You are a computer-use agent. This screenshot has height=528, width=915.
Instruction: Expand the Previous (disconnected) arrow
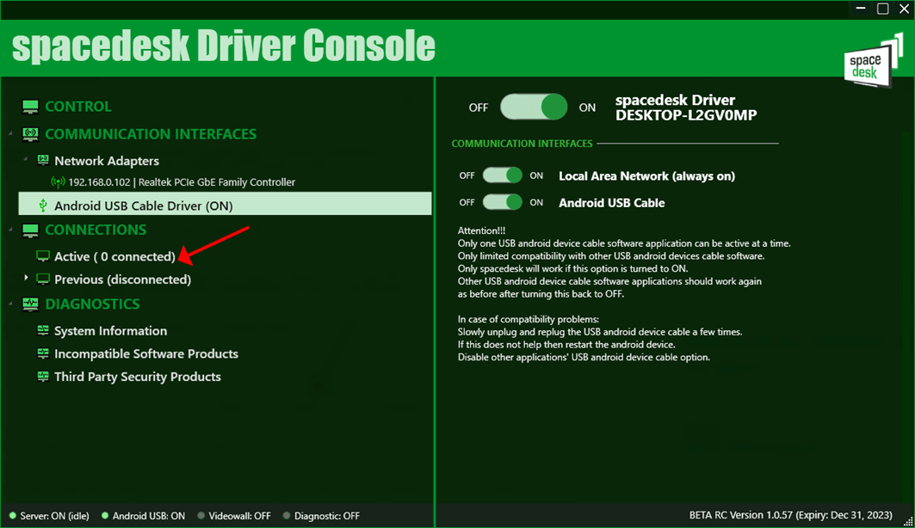tap(26, 278)
